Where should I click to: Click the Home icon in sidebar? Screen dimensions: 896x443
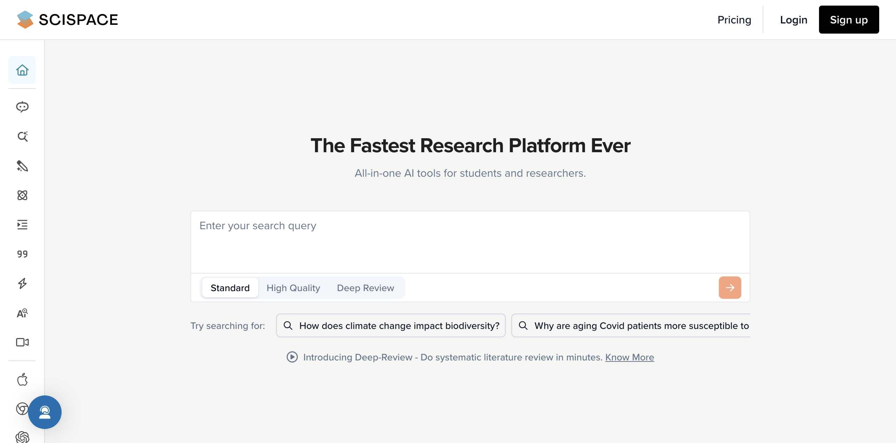pos(22,70)
